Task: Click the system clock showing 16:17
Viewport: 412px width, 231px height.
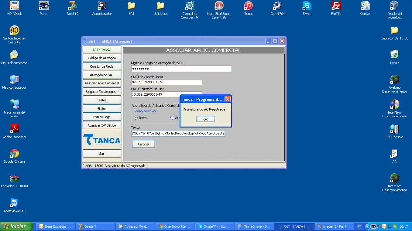Action: pos(404,227)
